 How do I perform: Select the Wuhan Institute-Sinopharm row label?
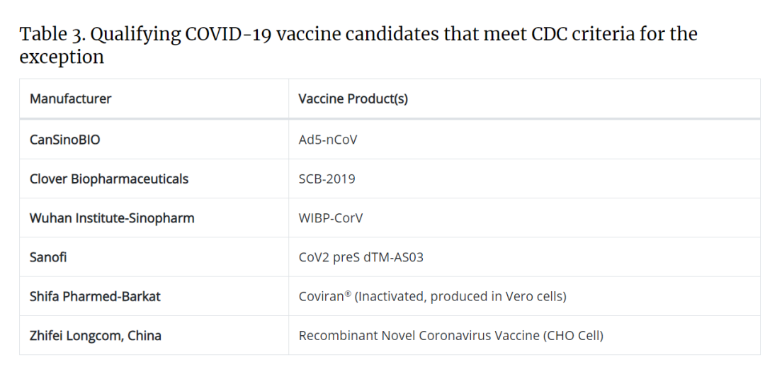pyautogui.click(x=112, y=218)
